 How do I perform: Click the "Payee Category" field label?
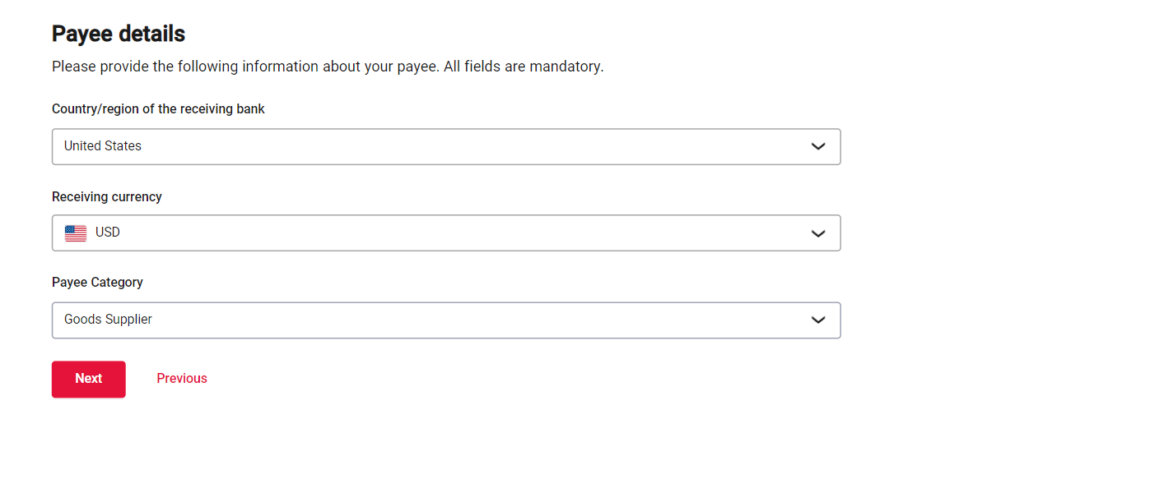[97, 283]
